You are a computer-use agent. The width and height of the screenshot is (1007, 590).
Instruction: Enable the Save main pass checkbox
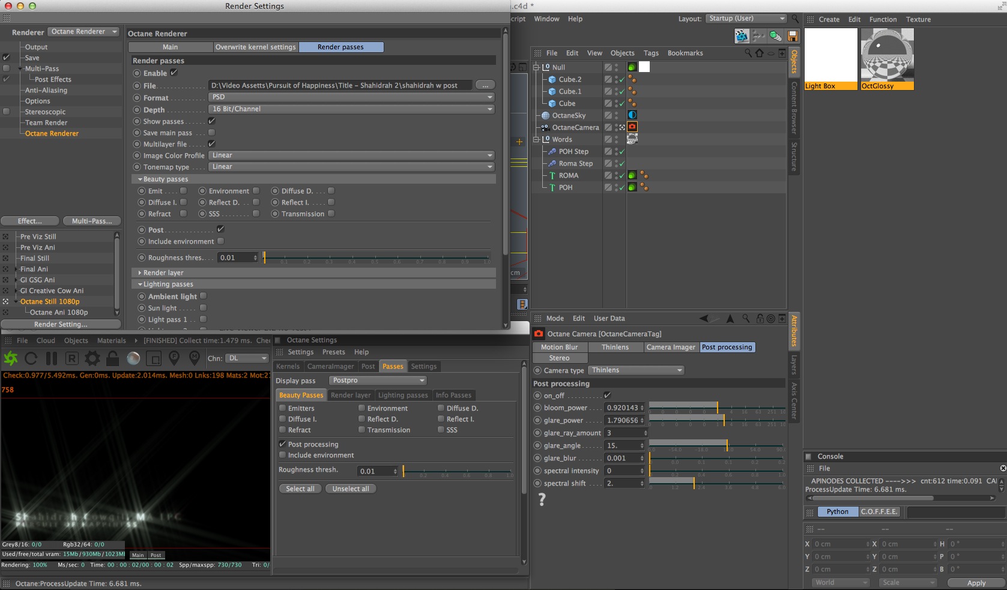(211, 133)
